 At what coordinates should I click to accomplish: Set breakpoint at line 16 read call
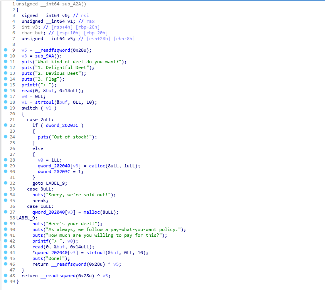coord(6,90)
